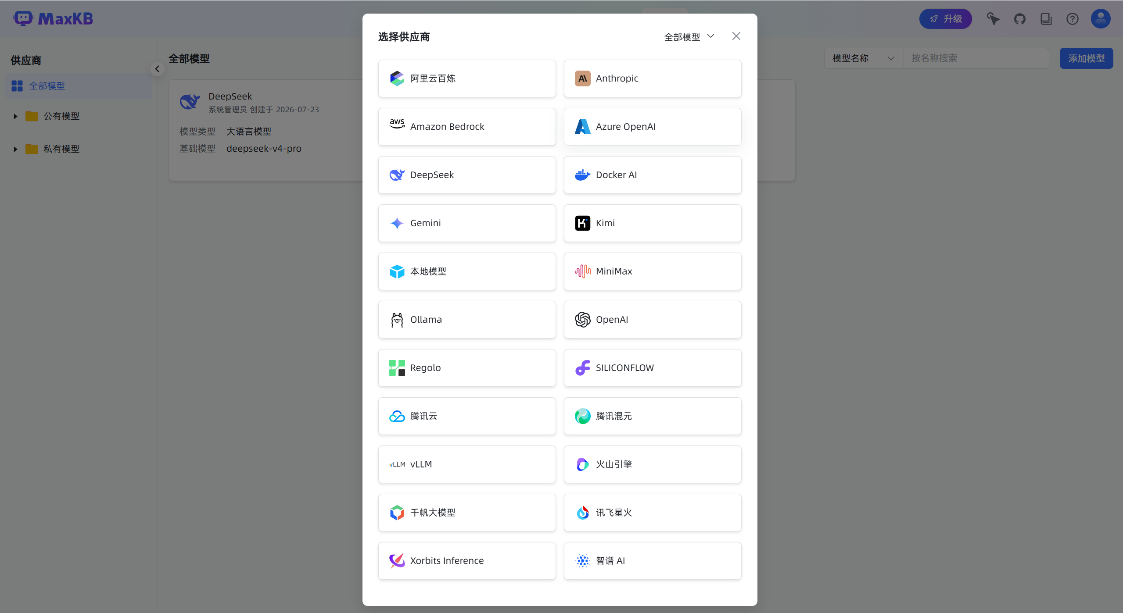
Task: Click the 讯飞星火 flame icon
Action: pos(582,513)
